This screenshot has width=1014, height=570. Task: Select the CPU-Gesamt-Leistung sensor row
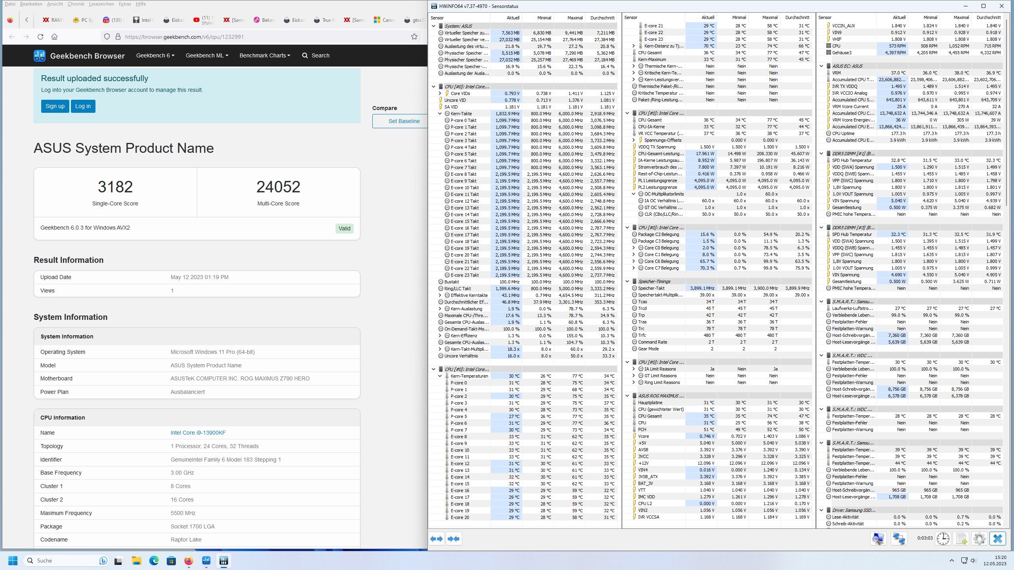tap(718, 154)
